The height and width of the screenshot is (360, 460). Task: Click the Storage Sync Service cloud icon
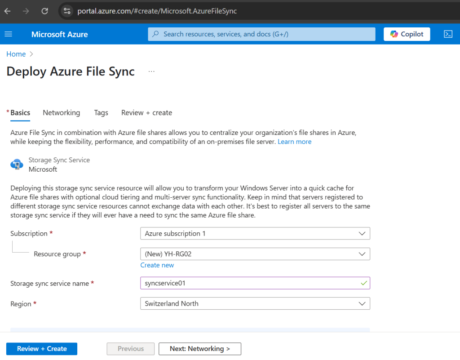pyautogui.click(x=17, y=164)
